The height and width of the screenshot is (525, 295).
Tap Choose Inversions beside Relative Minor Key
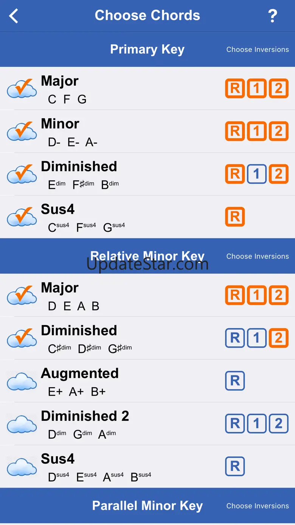tap(258, 256)
